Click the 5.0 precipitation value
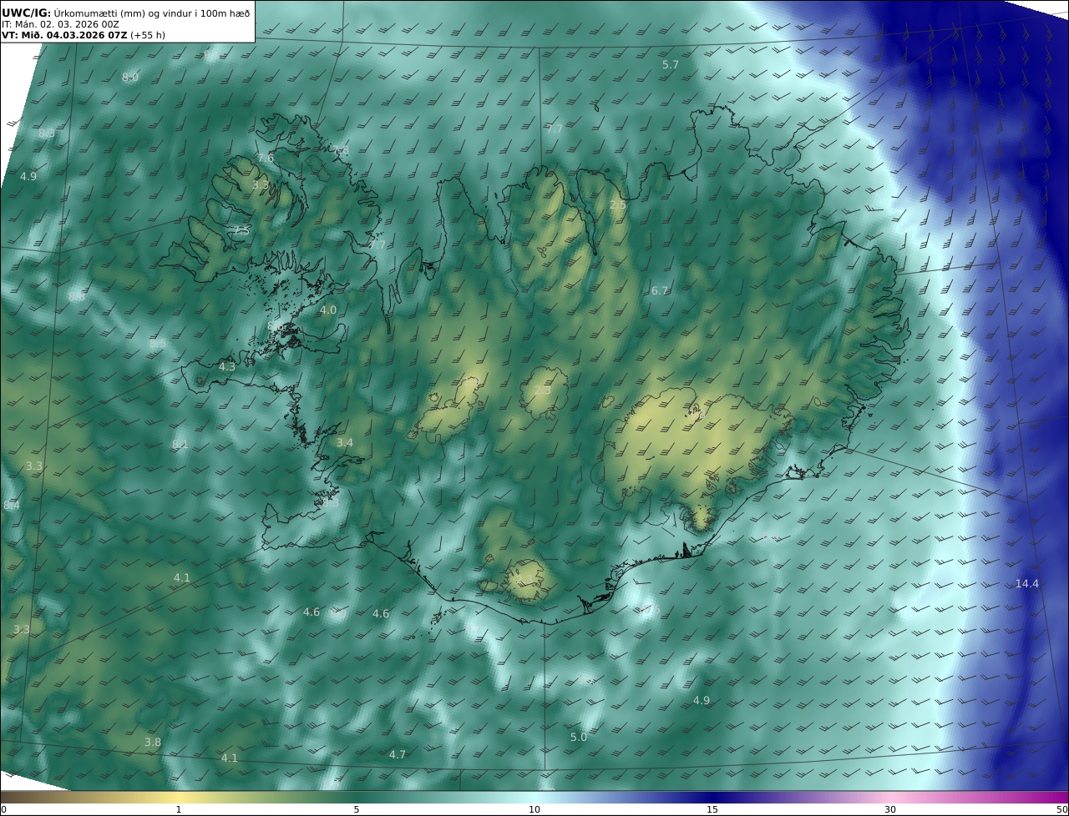 pyautogui.click(x=579, y=738)
